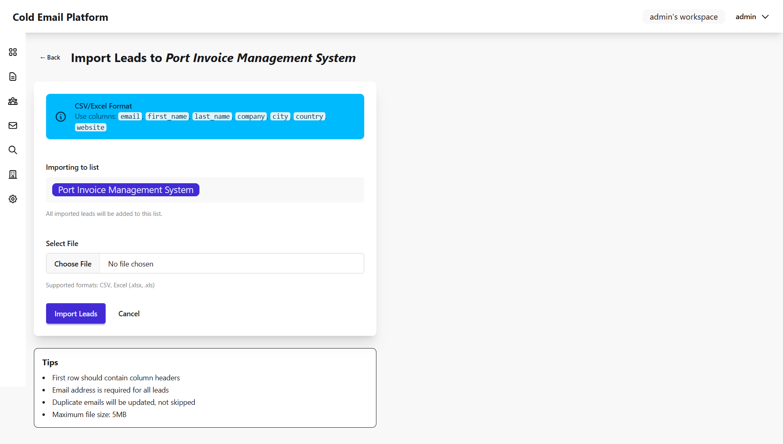Viewport: 783px width, 444px height.
Task: Open the company building icon in sidebar
Action: coord(13,175)
